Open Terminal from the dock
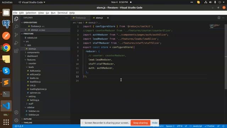Viewport: 227px width, 128px height. tap(6, 94)
